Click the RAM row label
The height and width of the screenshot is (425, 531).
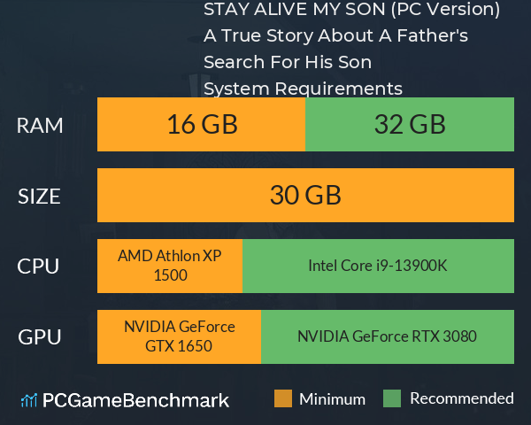tap(40, 126)
